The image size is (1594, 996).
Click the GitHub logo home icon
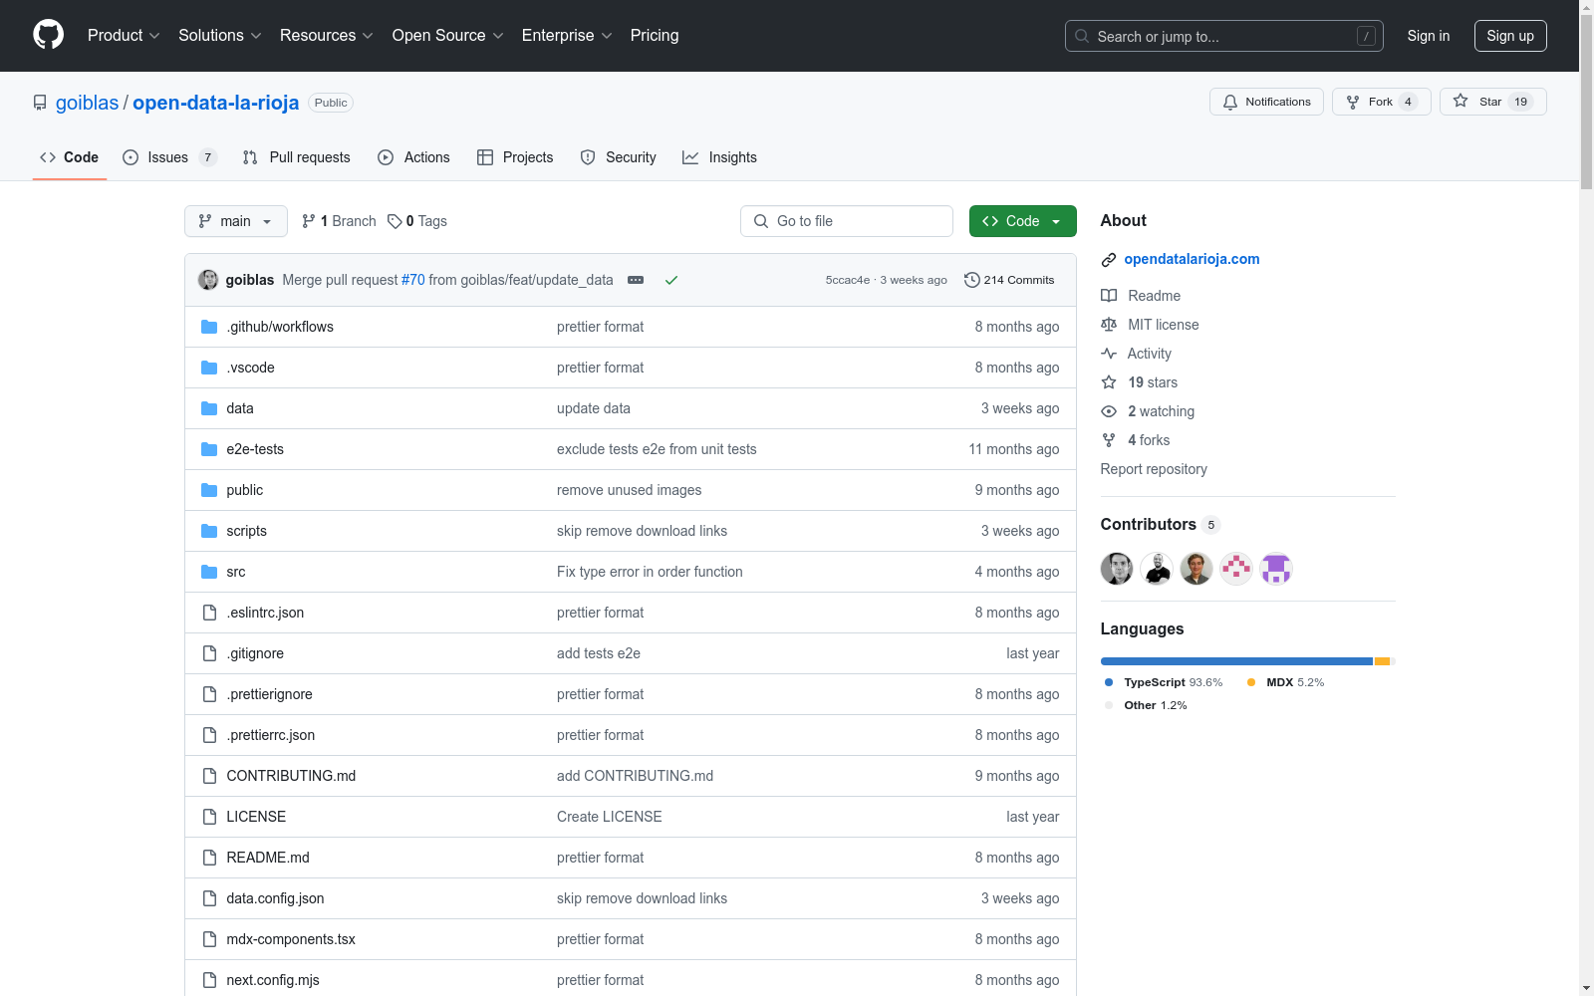[x=48, y=35]
